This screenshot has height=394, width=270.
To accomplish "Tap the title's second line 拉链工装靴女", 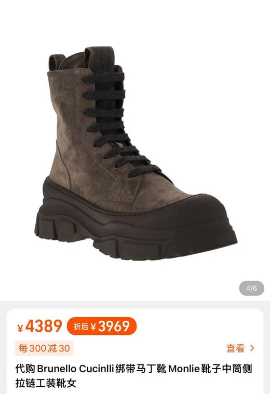I will coord(46,384).
